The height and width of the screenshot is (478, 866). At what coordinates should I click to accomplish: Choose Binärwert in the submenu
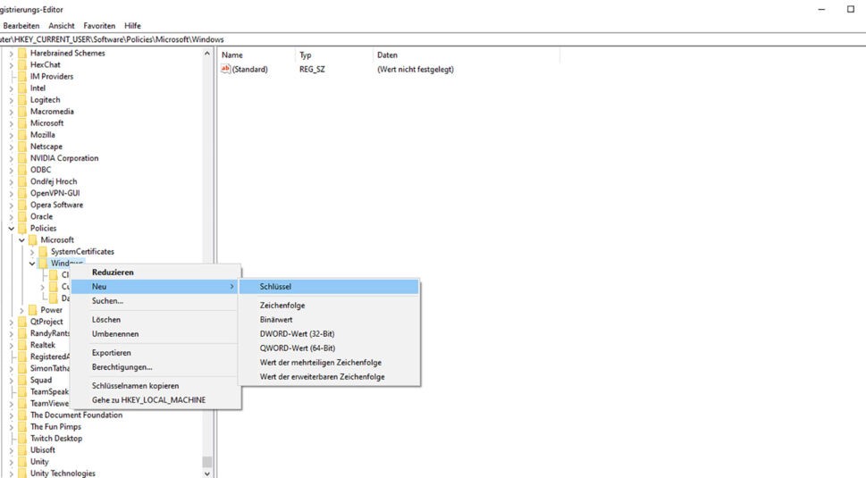pyautogui.click(x=329, y=320)
